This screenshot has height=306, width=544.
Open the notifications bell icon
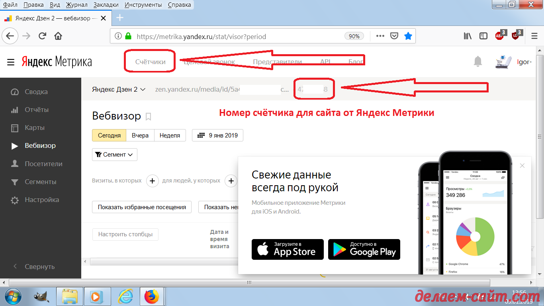[478, 61]
